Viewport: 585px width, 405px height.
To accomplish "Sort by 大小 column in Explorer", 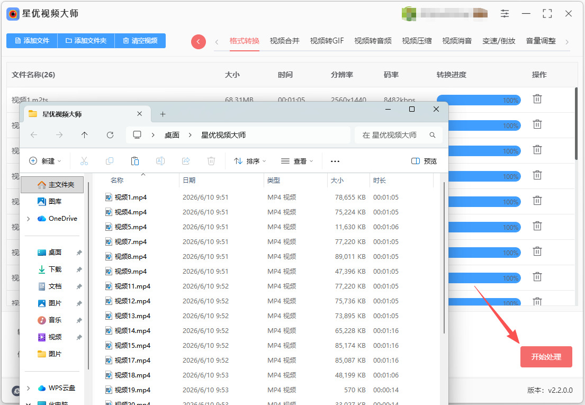I will click(x=337, y=181).
